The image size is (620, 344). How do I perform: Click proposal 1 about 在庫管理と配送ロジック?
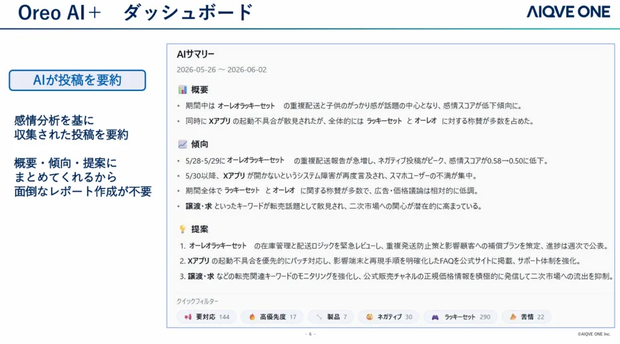(394, 245)
